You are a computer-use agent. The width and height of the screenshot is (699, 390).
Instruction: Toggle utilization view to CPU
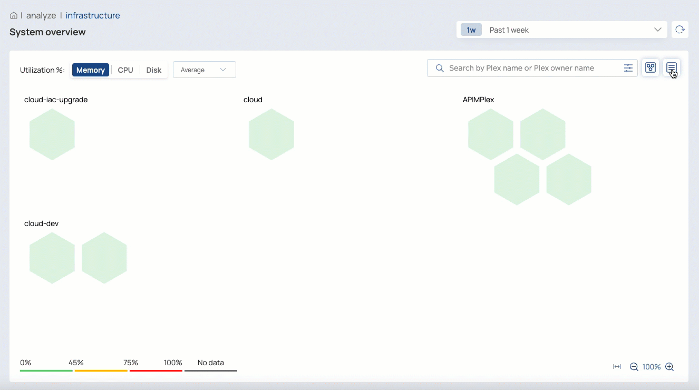point(125,70)
